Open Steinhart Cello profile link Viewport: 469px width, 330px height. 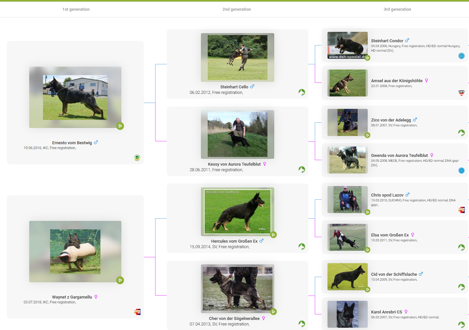coord(234,87)
